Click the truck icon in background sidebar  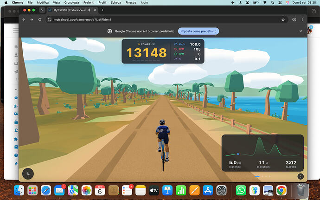[x=16, y=114]
